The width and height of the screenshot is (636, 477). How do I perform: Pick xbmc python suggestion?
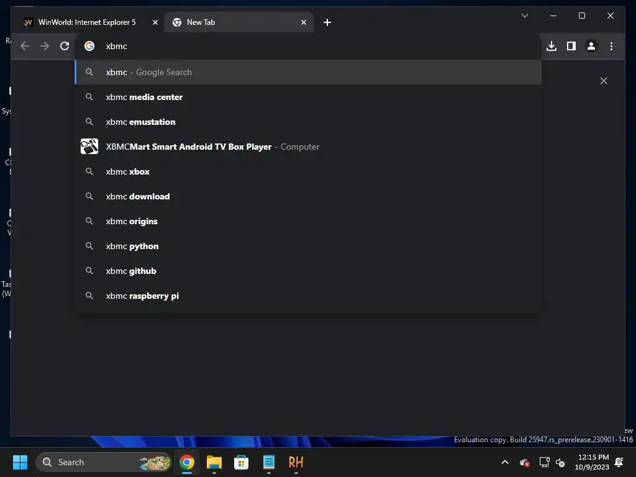[308, 246]
